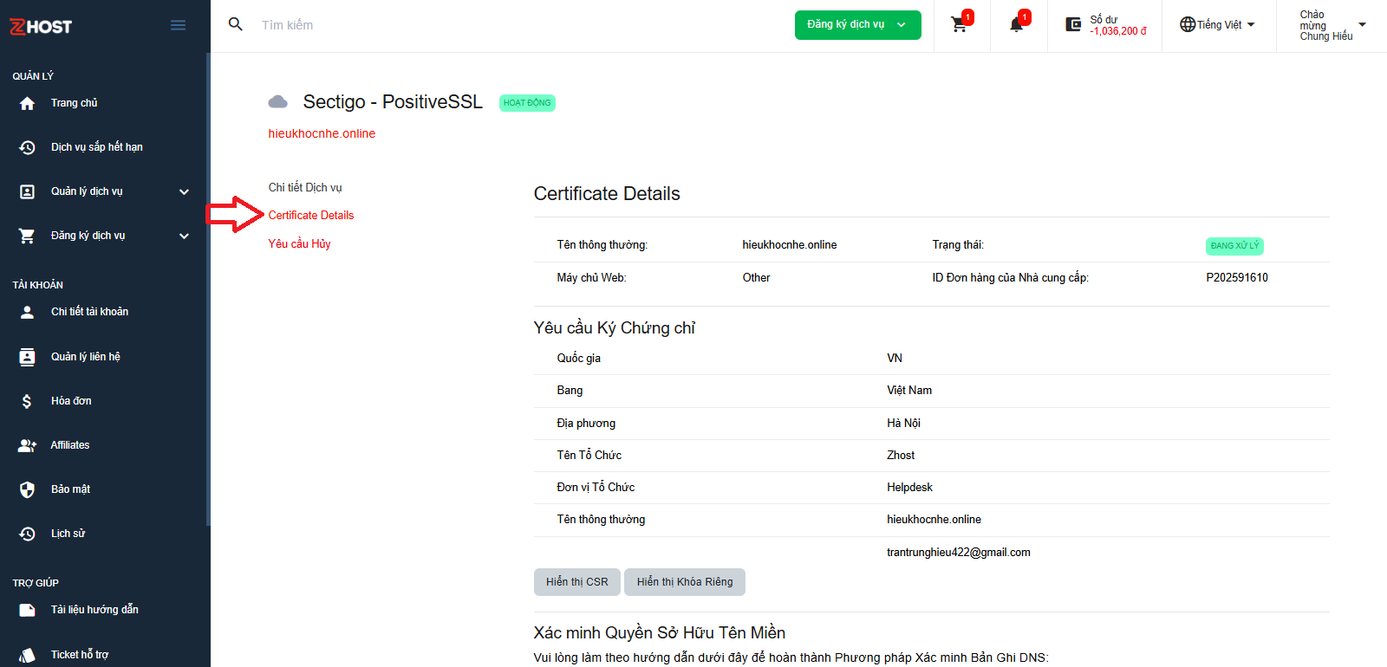The height and width of the screenshot is (667, 1387).
Task: Click the email trantrunghieu422@gmail.com
Action: click(959, 553)
